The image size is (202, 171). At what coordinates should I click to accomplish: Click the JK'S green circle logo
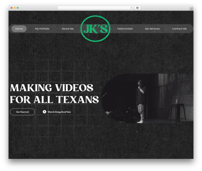(95, 29)
